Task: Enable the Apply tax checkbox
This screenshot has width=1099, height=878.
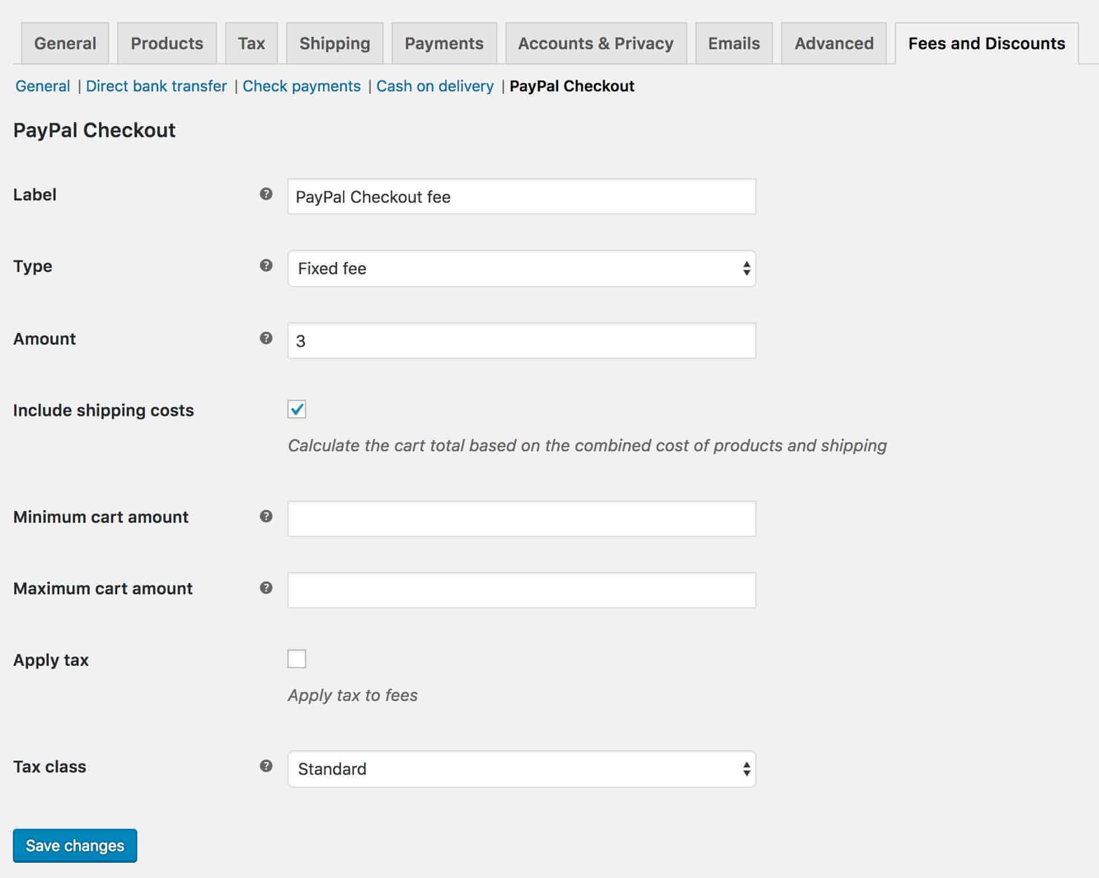Action: point(297,659)
